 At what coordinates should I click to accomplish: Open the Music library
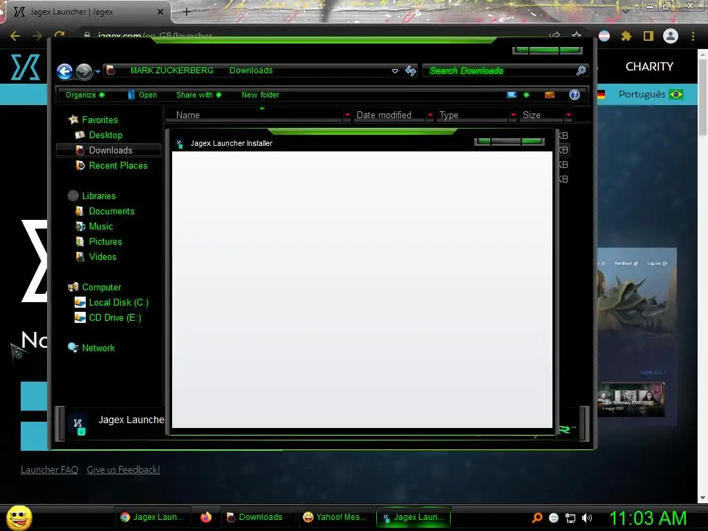tap(100, 226)
